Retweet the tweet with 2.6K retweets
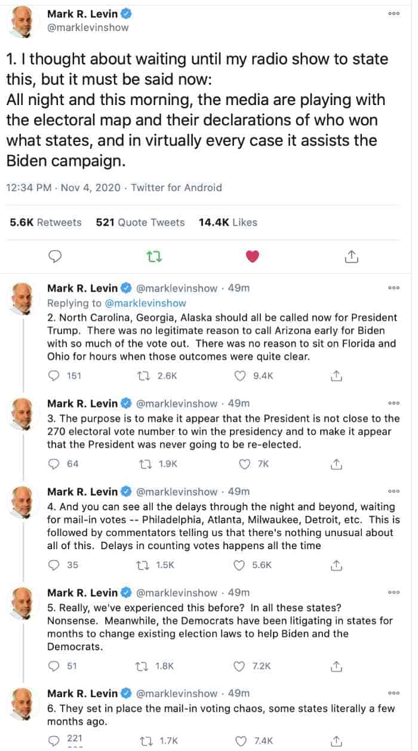The height and width of the screenshot is (751, 418). [143, 375]
